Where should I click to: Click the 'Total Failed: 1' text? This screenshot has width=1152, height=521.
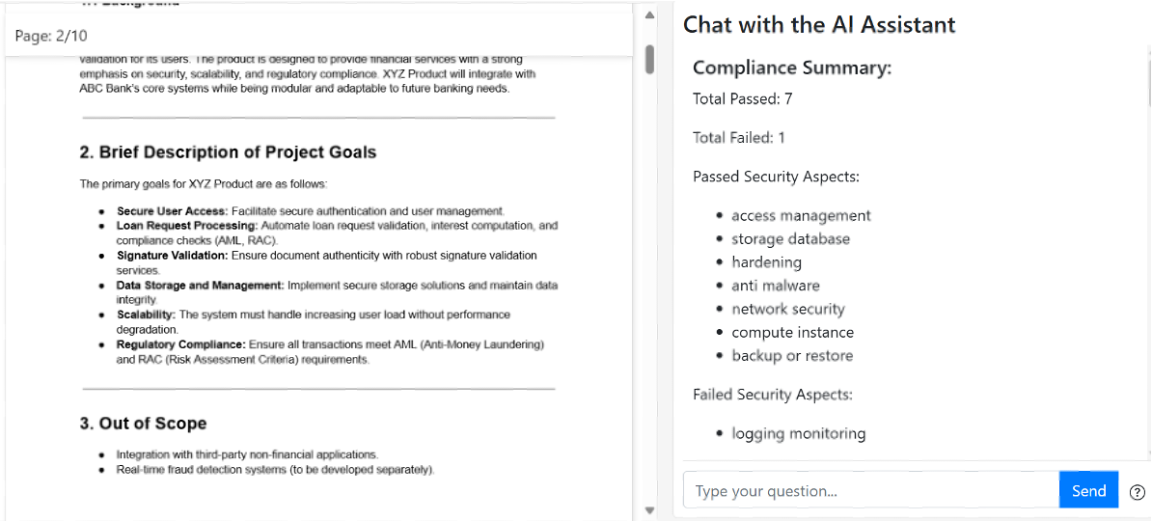coord(738,138)
